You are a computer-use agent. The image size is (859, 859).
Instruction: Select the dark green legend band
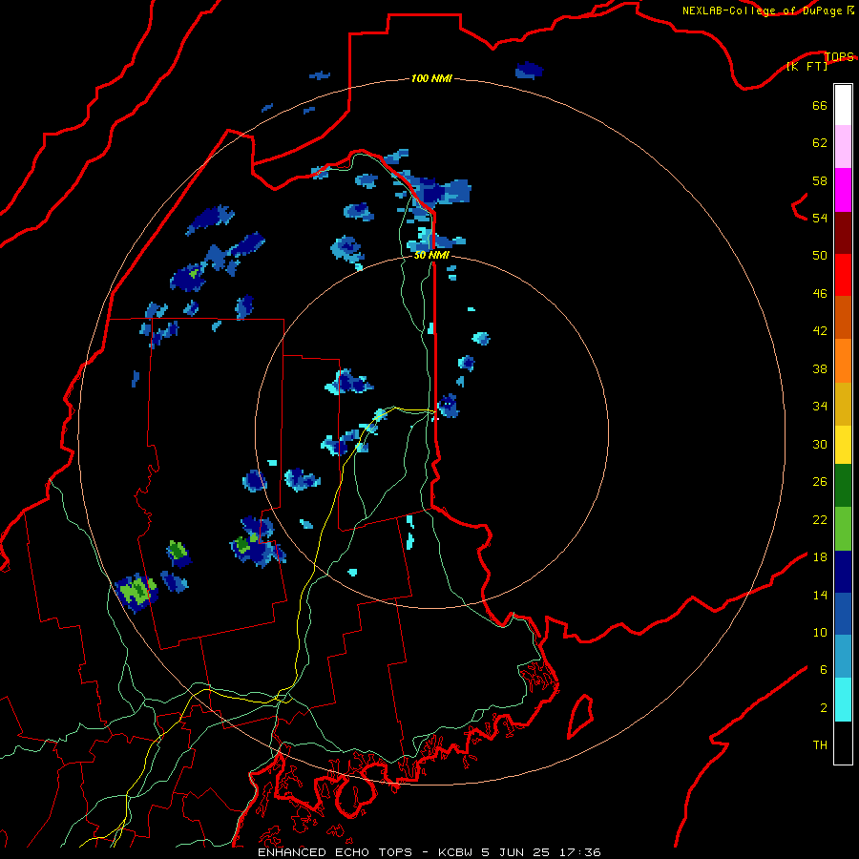[843, 486]
